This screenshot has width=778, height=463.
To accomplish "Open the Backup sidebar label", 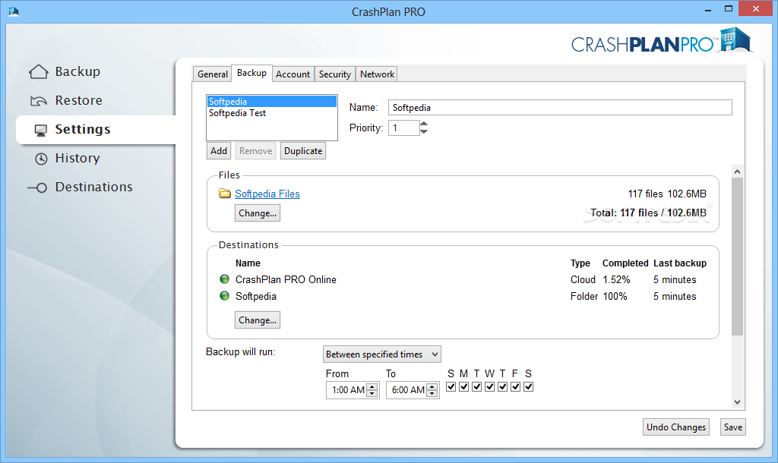I will [x=77, y=72].
